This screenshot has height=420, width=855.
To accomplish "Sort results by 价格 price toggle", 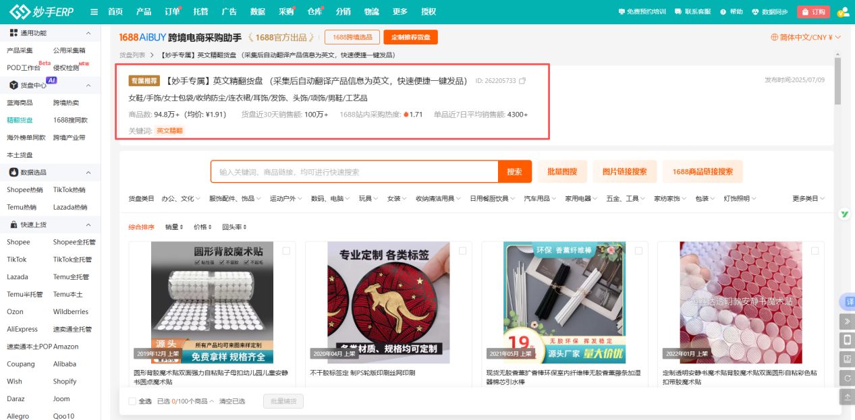I will click(201, 227).
